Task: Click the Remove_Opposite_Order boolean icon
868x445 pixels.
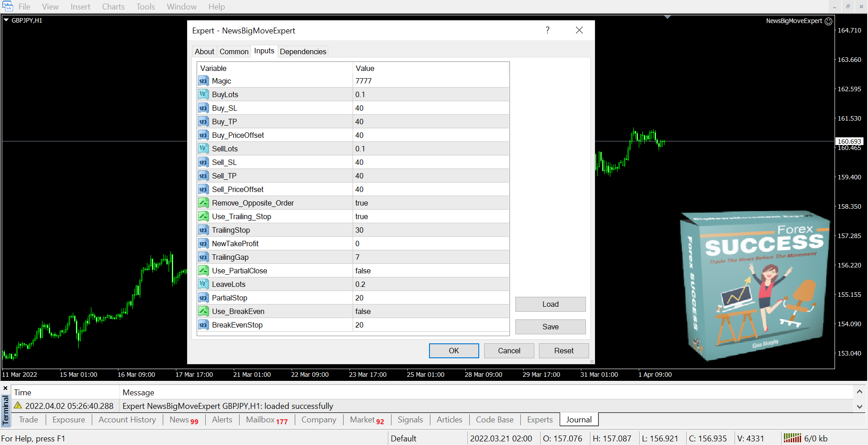Action: 203,203
